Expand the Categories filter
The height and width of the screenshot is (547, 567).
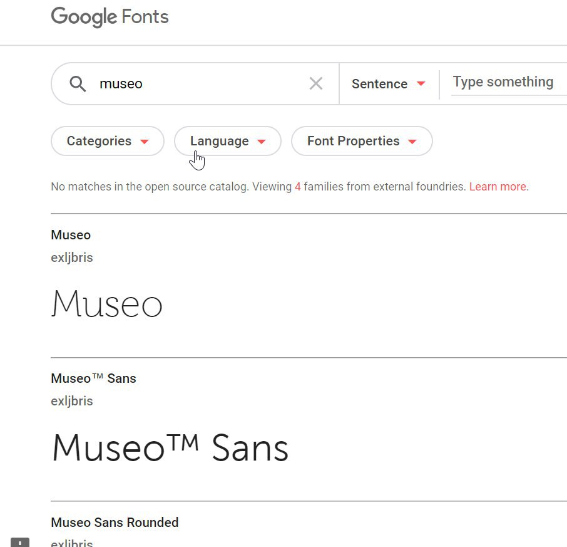[108, 141]
